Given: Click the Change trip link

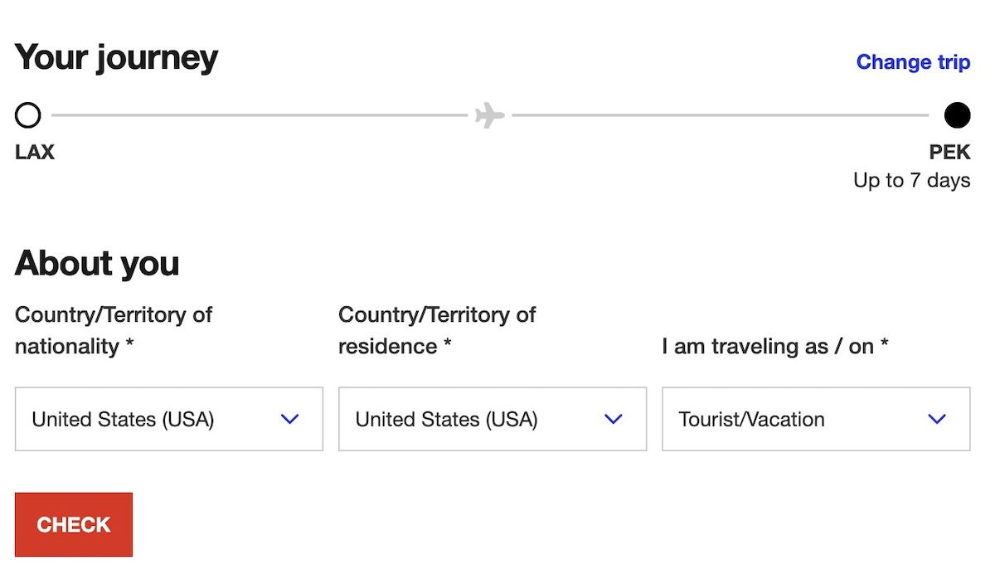Looking at the screenshot, I should 913,62.
